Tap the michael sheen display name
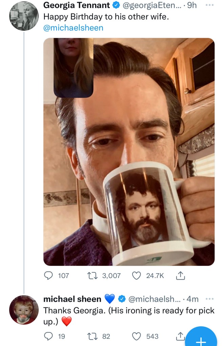Screen dimensions: 224x346 pyautogui.click(x=72, y=299)
